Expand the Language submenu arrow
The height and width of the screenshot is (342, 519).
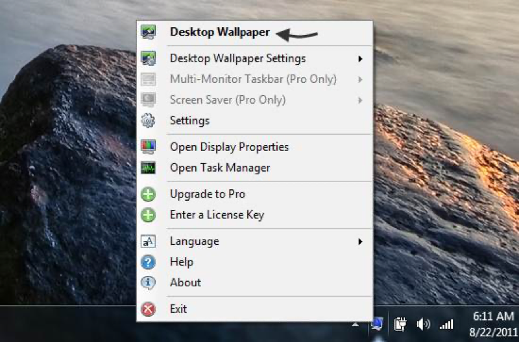pyautogui.click(x=360, y=242)
